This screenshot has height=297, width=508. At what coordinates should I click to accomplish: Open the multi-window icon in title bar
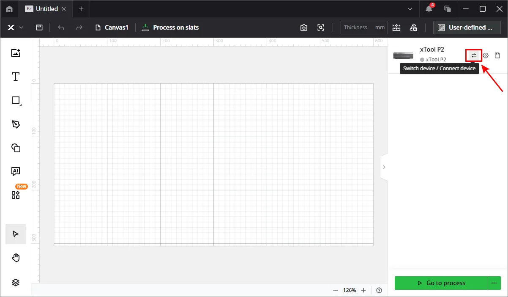point(448,9)
